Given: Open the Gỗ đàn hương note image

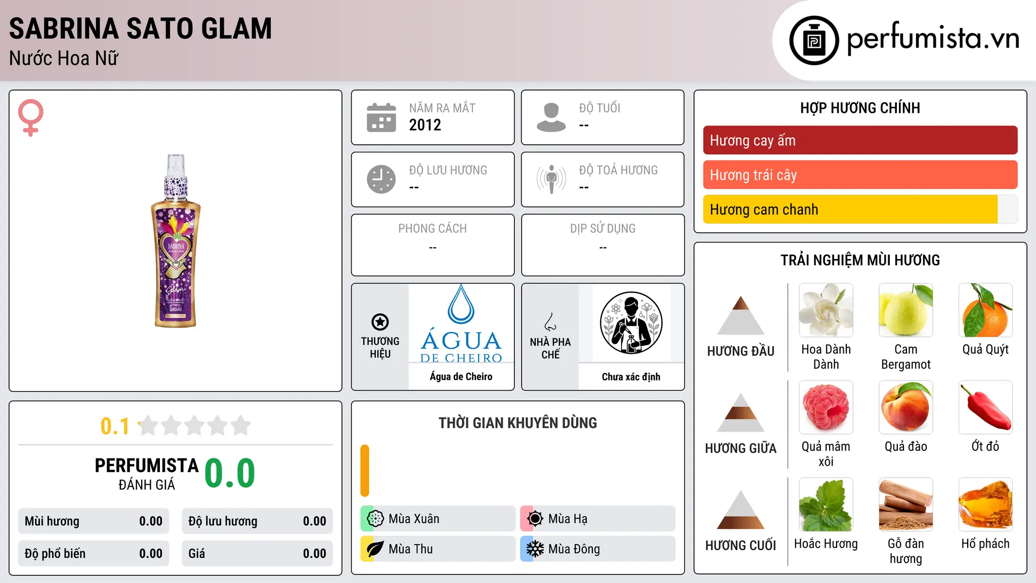Looking at the screenshot, I should (906, 505).
